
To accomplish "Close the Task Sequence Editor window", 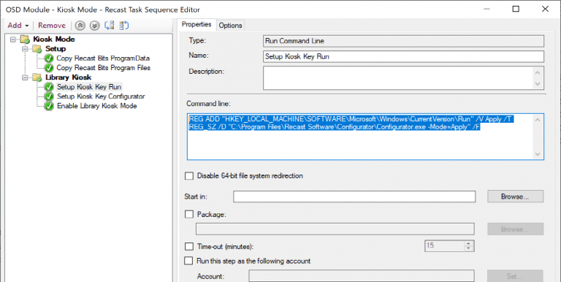I will click(545, 9).
